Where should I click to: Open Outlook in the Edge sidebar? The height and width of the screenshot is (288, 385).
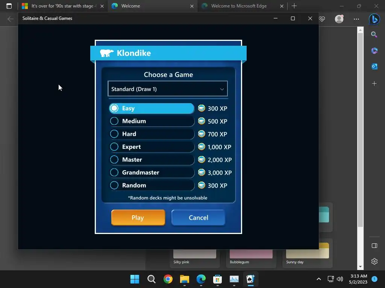(374, 66)
